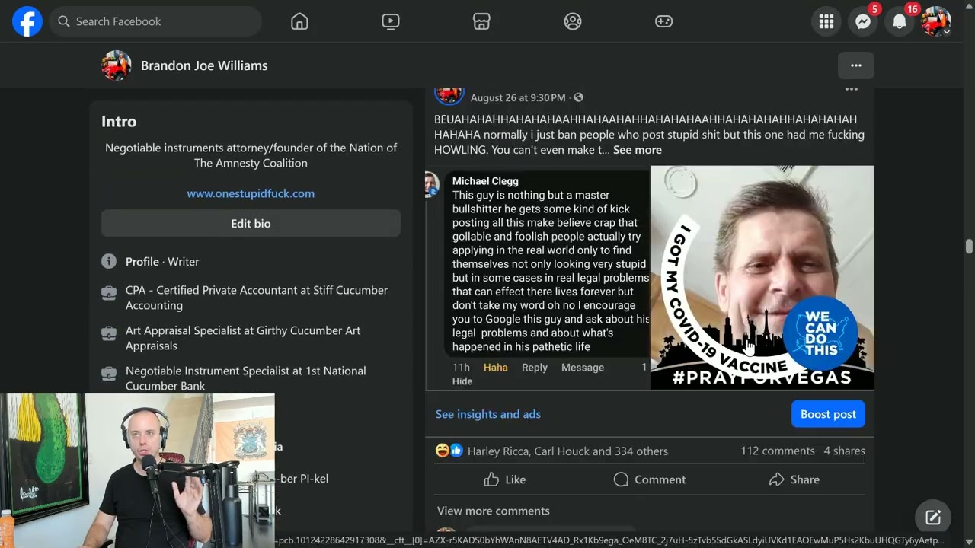This screenshot has width=975, height=548.
Task: Click the Comment button on the post
Action: pyautogui.click(x=650, y=479)
